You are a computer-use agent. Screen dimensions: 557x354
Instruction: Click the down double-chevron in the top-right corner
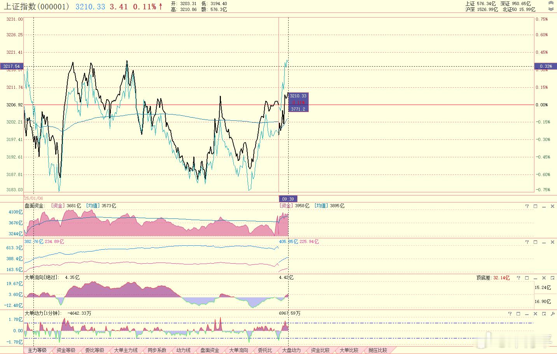551,9
